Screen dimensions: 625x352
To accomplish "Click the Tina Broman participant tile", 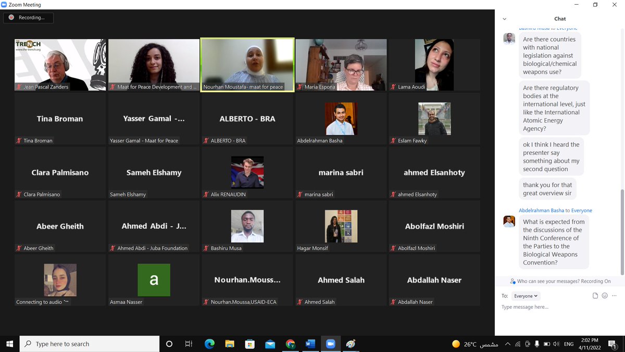I will [x=60, y=118].
